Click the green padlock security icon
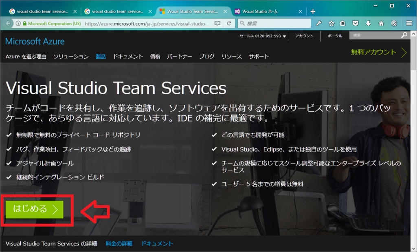417x252 pixels. (25, 23)
